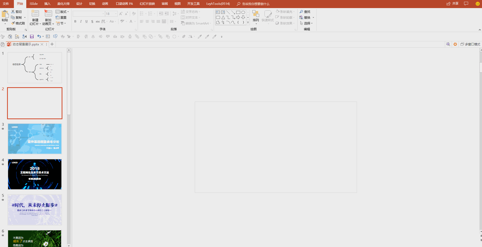Open the 文件 menu tab
The height and width of the screenshot is (247, 482).
(x=6, y=4)
